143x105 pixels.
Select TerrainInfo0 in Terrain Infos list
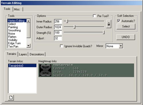(x=22, y=66)
